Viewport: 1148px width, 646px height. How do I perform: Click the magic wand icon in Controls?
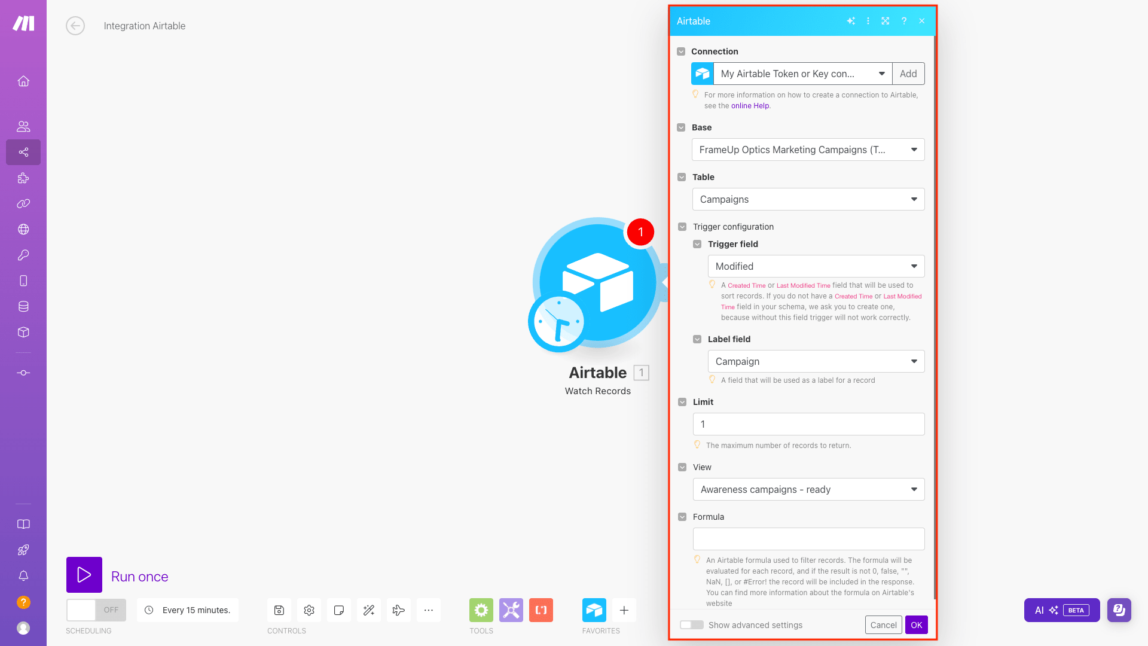coord(368,610)
